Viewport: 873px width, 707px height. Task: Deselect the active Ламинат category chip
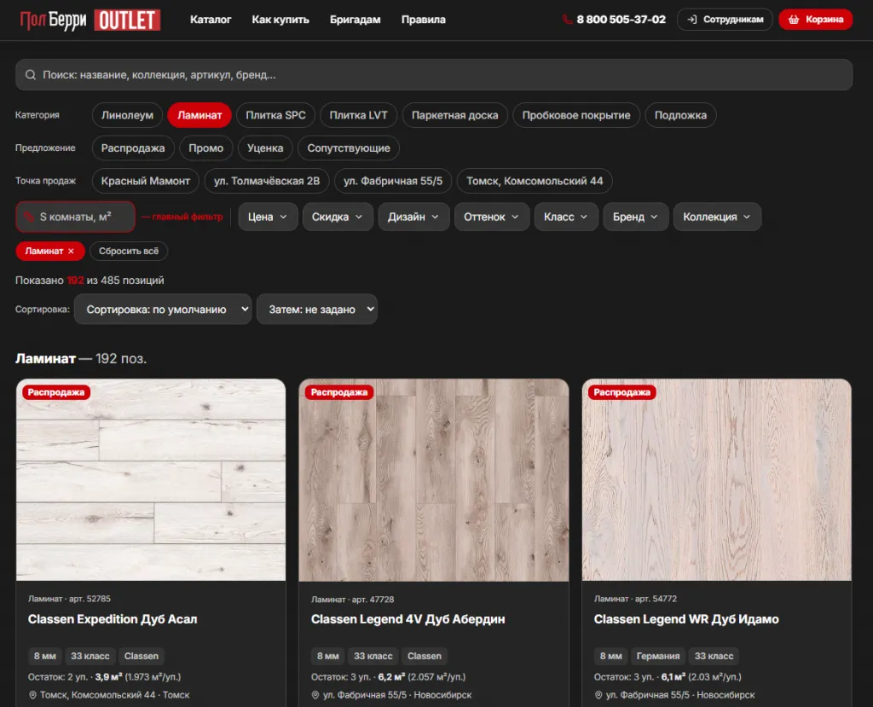tap(199, 115)
